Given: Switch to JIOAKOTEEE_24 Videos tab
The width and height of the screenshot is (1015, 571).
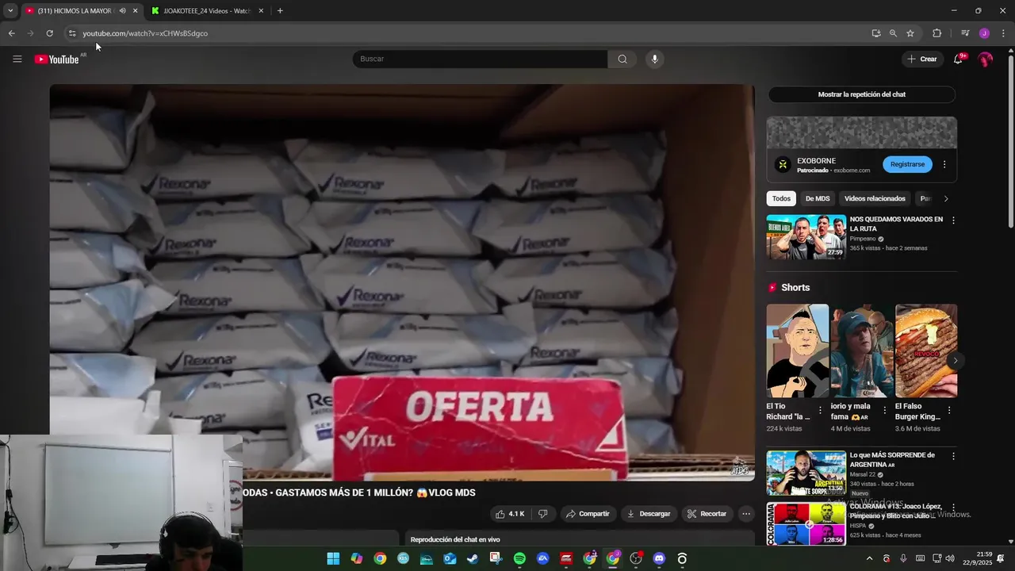Looking at the screenshot, I should point(206,11).
